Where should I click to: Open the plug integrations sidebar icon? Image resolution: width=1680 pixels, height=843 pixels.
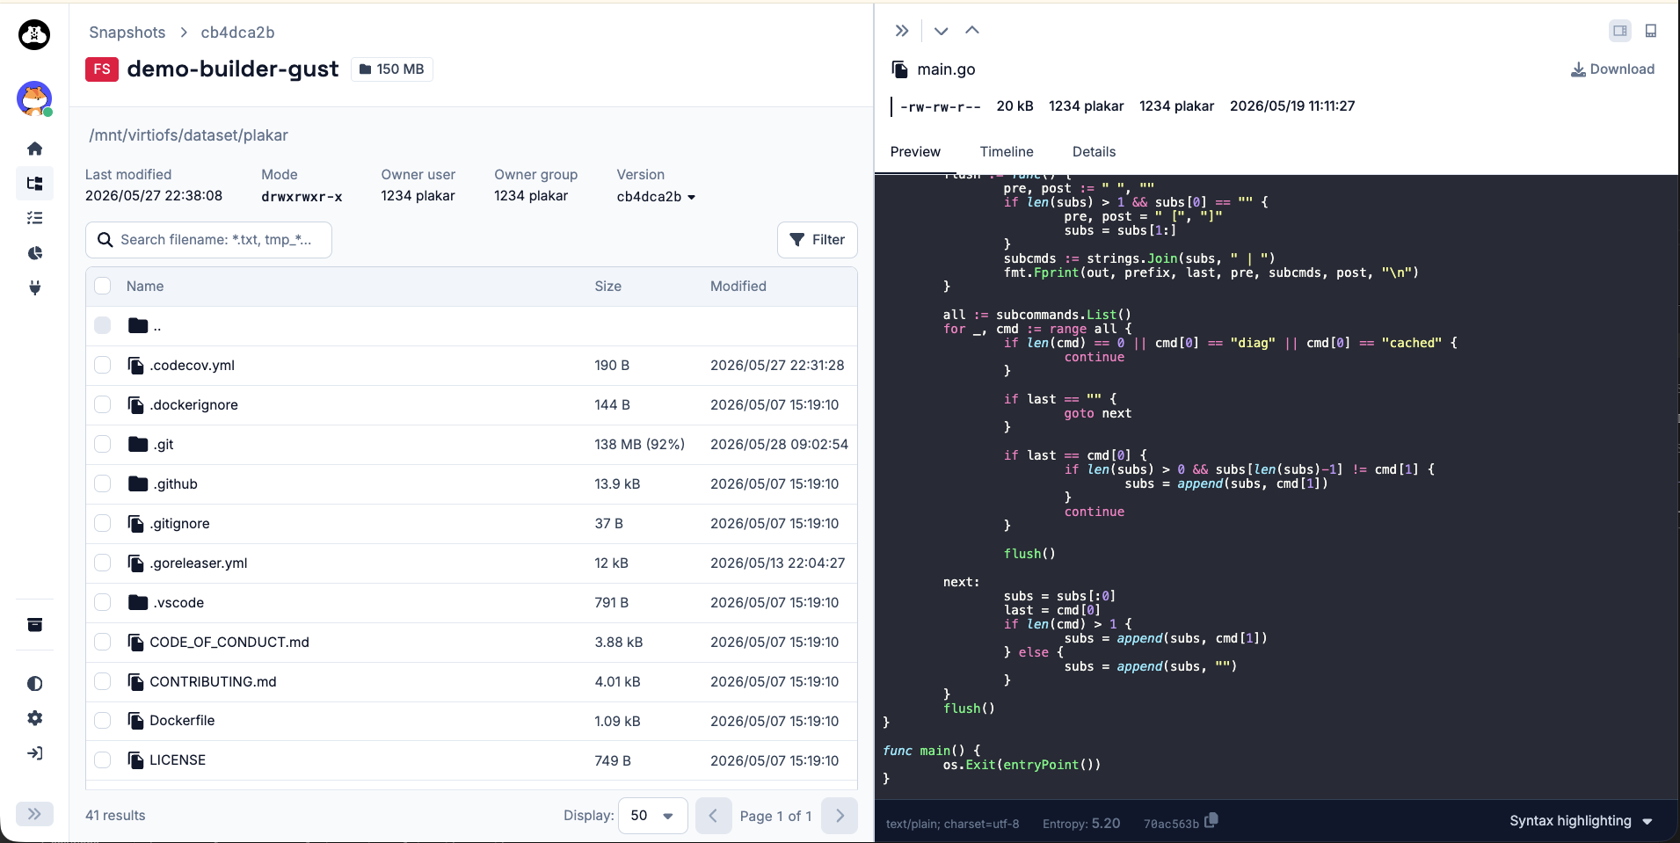[x=34, y=287]
